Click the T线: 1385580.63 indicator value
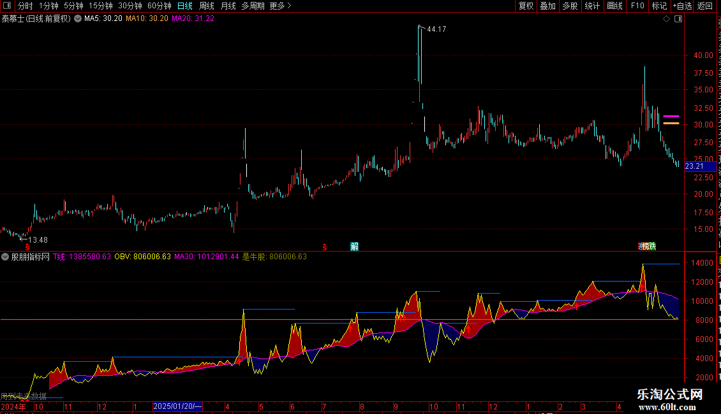 click(x=82, y=257)
